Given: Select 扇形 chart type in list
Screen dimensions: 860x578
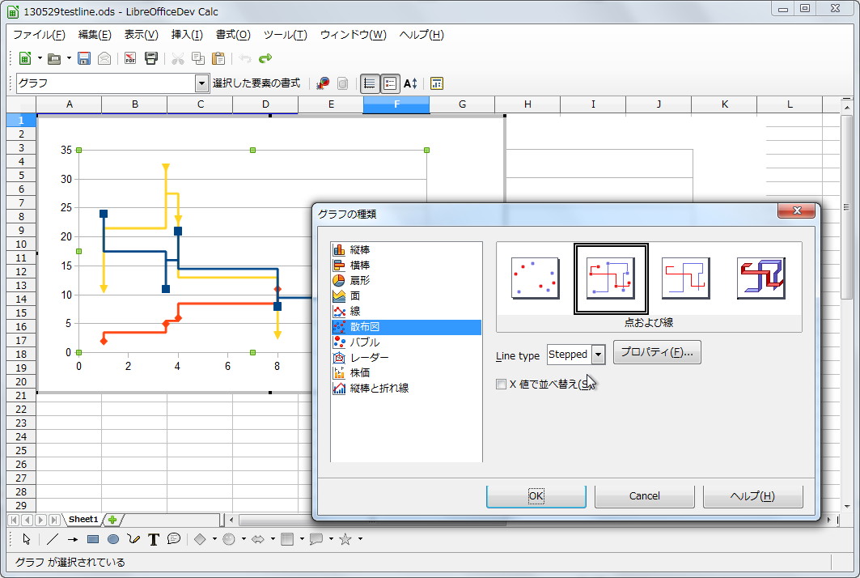Looking at the screenshot, I should [406, 280].
